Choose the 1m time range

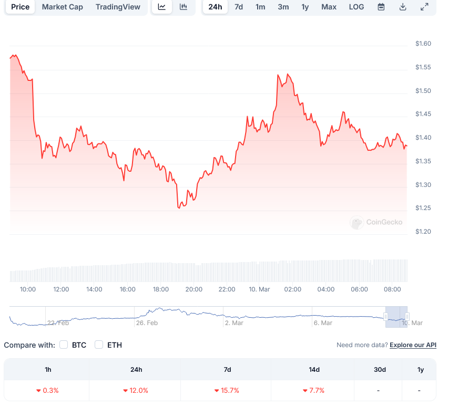click(260, 7)
